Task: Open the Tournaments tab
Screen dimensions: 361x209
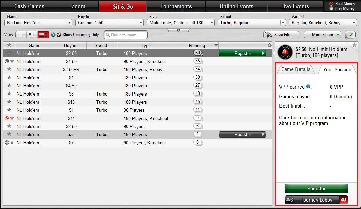Action: [x=176, y=6]
